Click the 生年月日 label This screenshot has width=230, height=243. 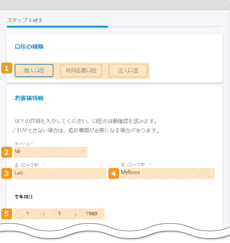point(23,197)
